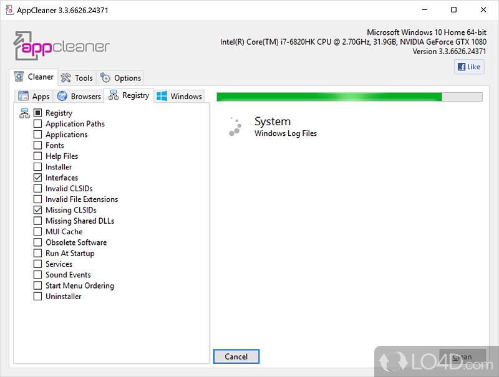Click the Cleaner tab recycle bin icon

pos(19,77)
